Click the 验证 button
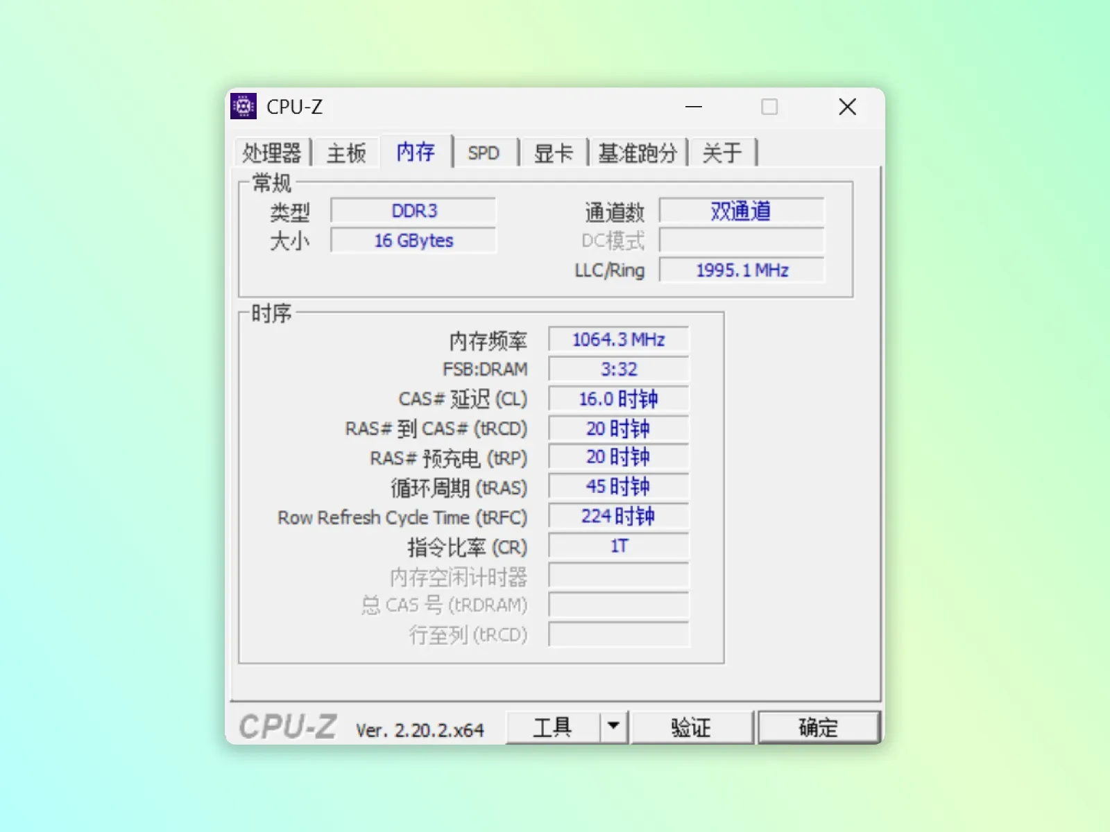 691,727
